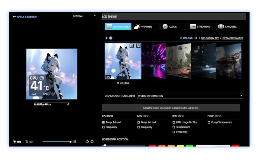This screenshot has height=160, width=259.
Task: Switch to the Weather tab
Action: (x=146, y=27)
